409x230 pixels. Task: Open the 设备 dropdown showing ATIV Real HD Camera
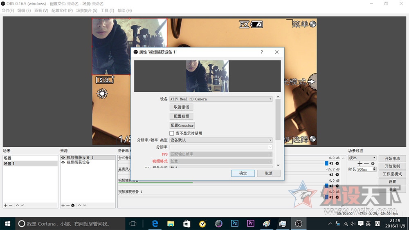tap(221, 99)
